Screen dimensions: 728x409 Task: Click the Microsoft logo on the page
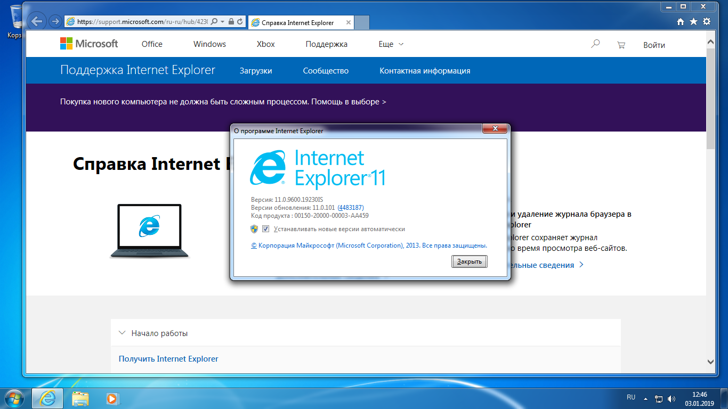pyautogui.click(x=89, y=44)
